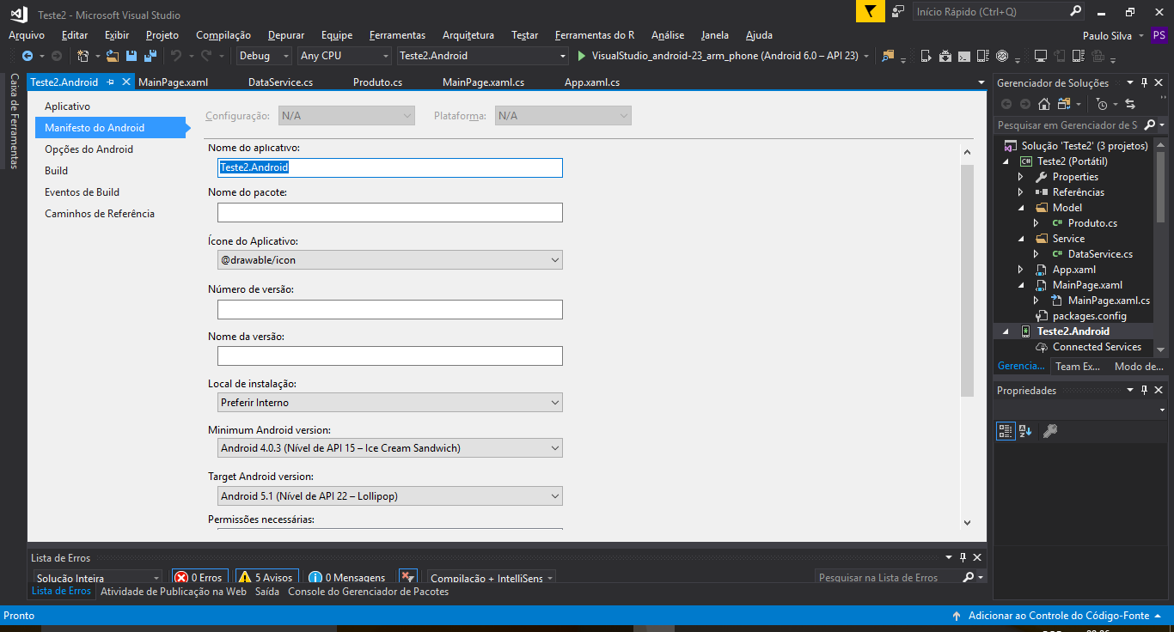Click the Número de versão input field
Screen dimensions: 1174x632
(390, 309)
